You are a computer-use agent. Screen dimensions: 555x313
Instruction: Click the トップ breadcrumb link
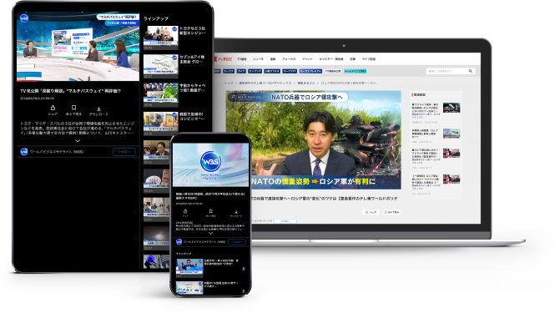coord(229,83)
